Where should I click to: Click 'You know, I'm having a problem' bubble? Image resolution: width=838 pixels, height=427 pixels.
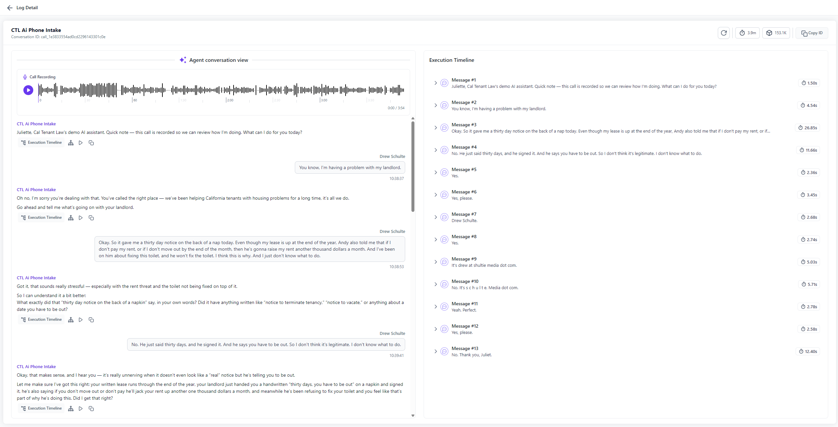point(350,167)
